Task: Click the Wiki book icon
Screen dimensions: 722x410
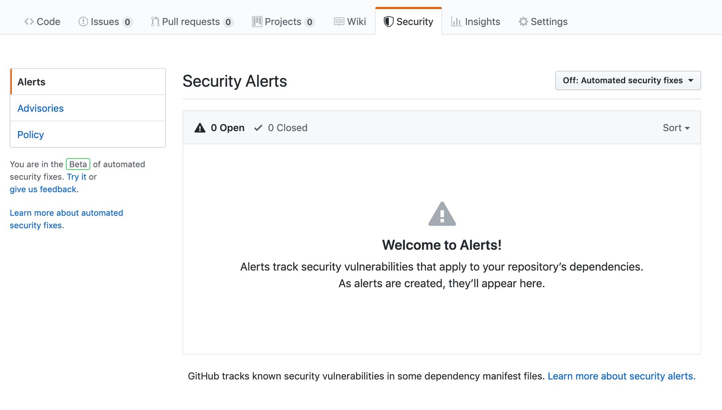Action: 338,21
